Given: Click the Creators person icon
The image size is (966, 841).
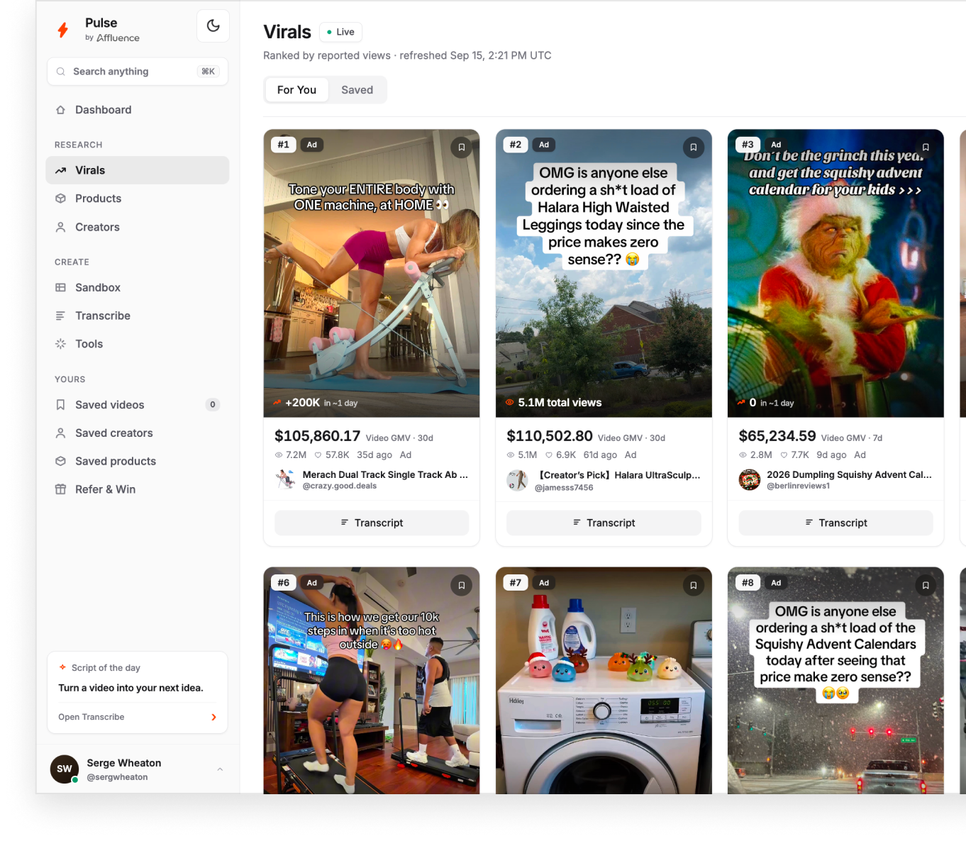Looking at the screenshot, I should [61, 227].
